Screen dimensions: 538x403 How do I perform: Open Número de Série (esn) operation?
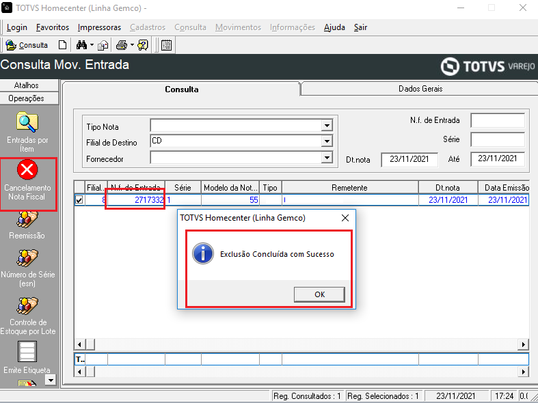[27, 268]
